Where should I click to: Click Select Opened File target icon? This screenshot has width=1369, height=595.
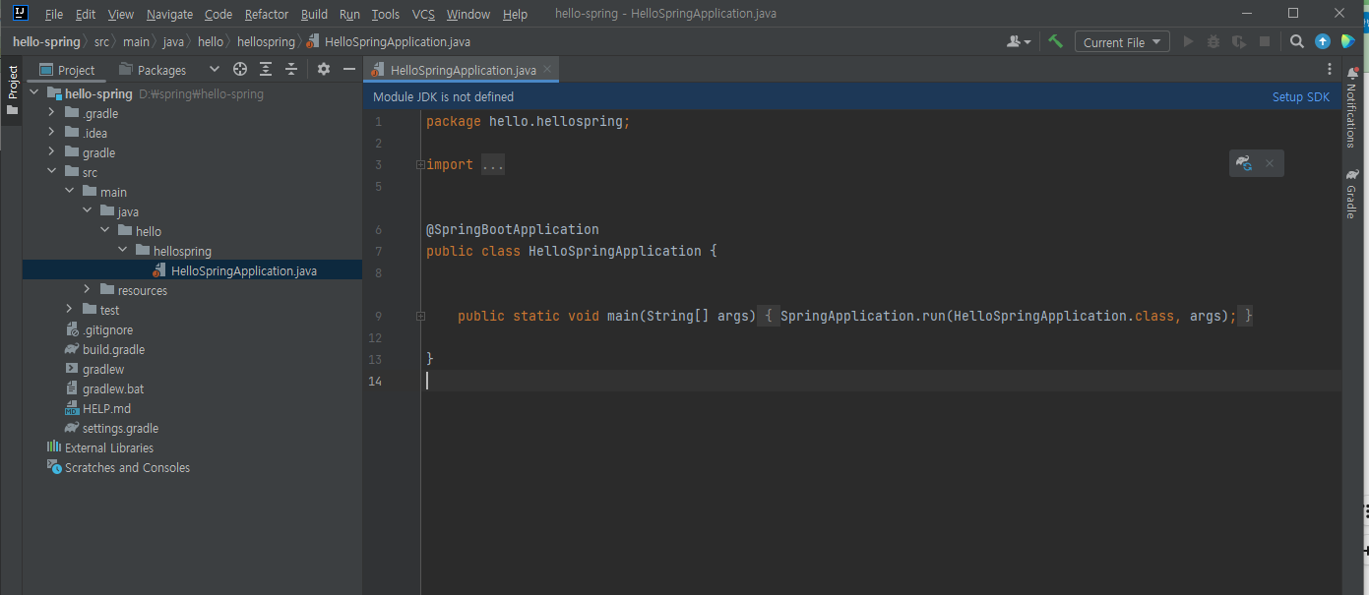[239, 70]
